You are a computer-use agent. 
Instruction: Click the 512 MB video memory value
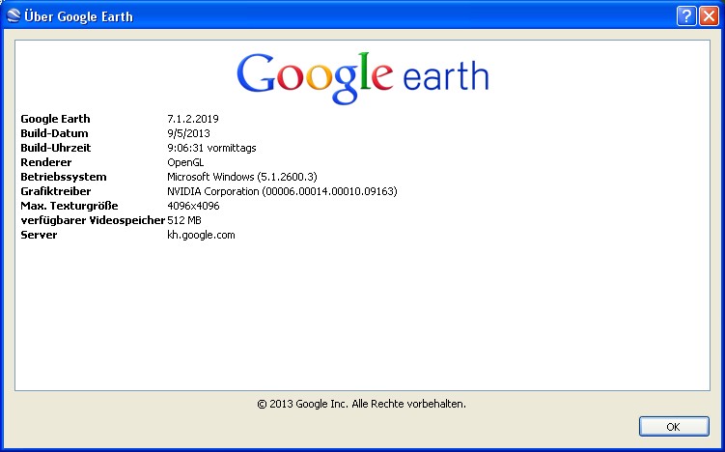point(184,220)
